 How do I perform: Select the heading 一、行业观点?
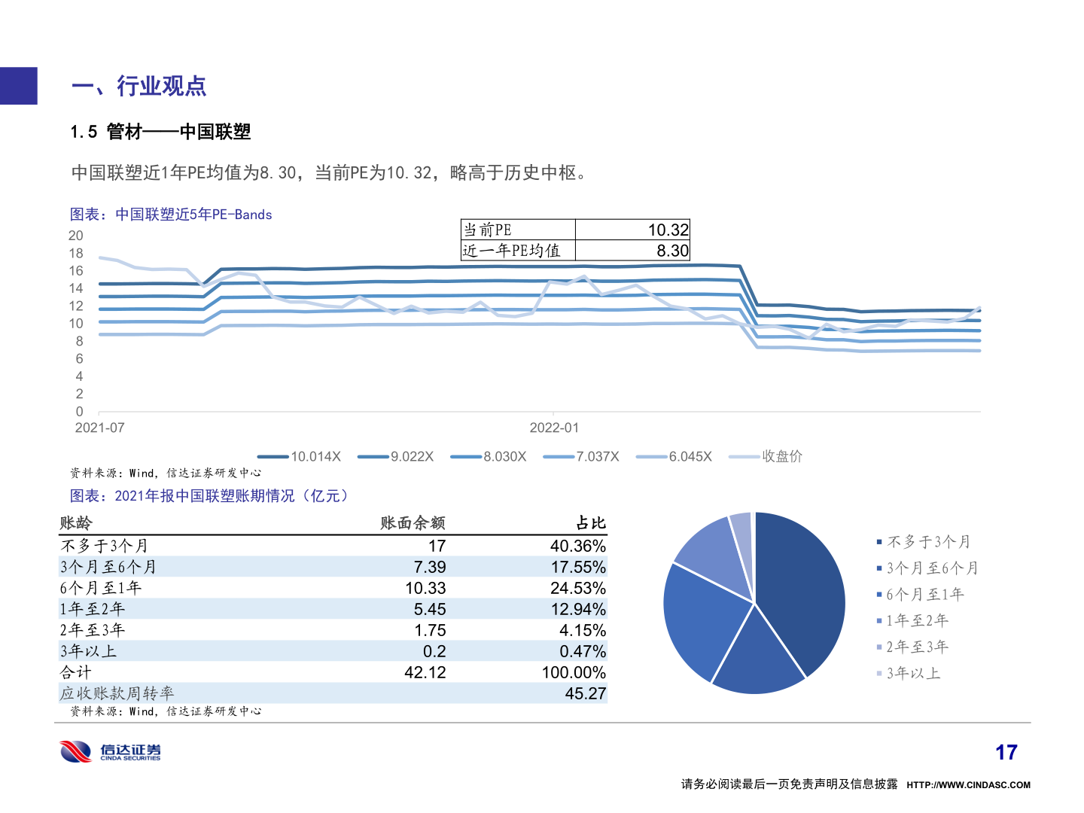[x=139, y=86]
